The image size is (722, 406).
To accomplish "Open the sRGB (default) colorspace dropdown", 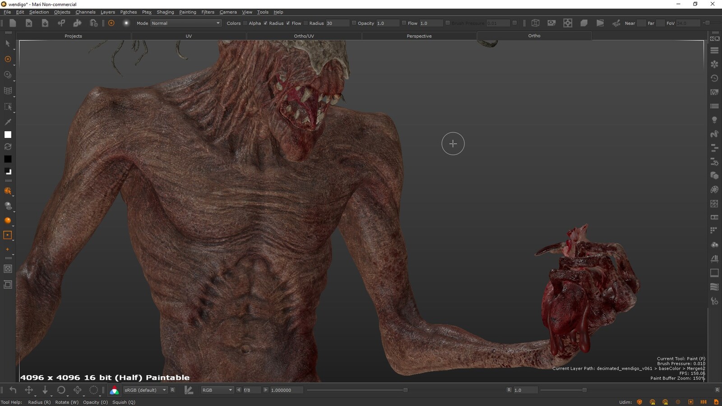I will point(145,390).
